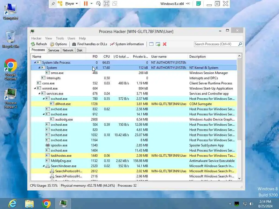The width and height of the screenshot is (279, 209).
Task: Click the Refresh toolbar button
Action: click(39, 44)
